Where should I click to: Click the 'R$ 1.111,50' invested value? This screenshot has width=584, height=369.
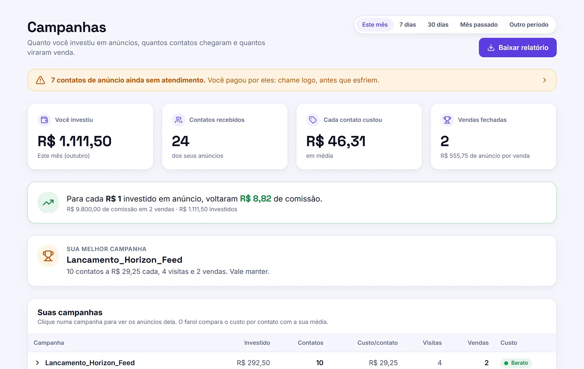pyautogui.click(x=74, y=141)
